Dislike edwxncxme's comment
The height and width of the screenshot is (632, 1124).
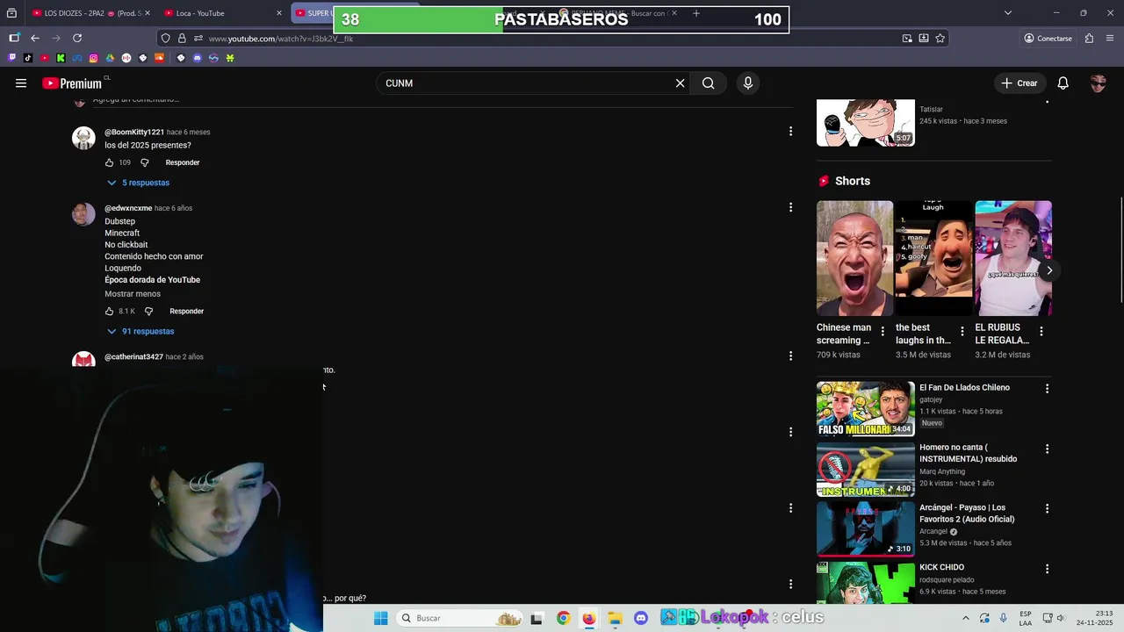pos(148,311)
